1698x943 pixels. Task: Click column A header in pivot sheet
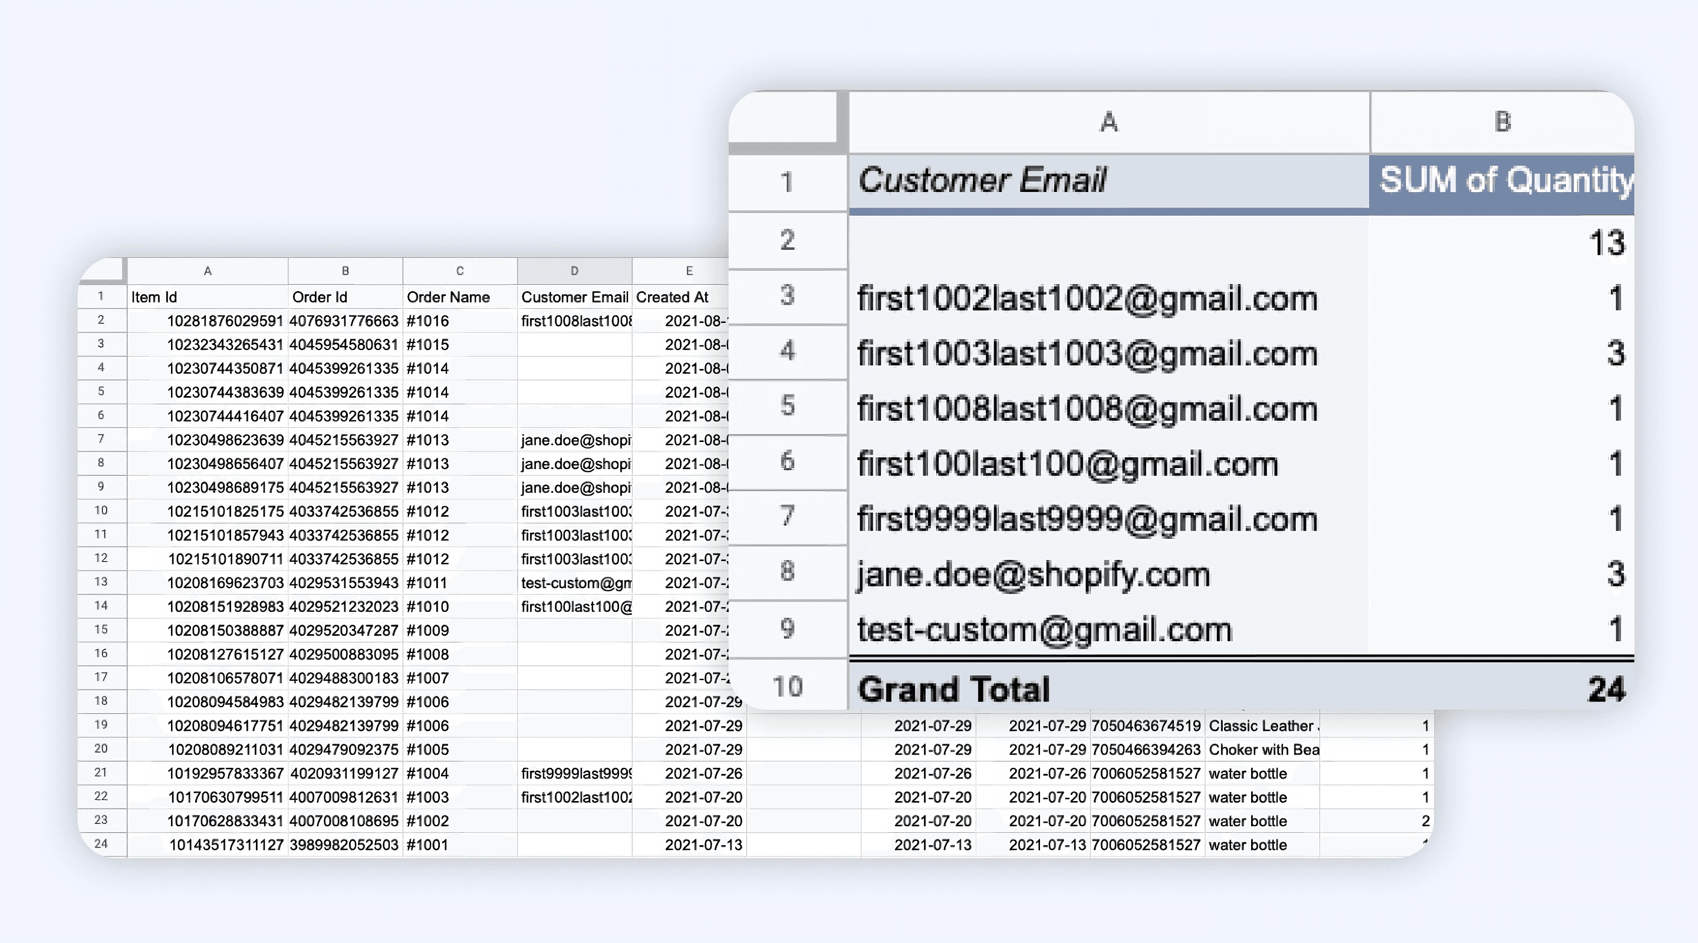pos(1108,122)
